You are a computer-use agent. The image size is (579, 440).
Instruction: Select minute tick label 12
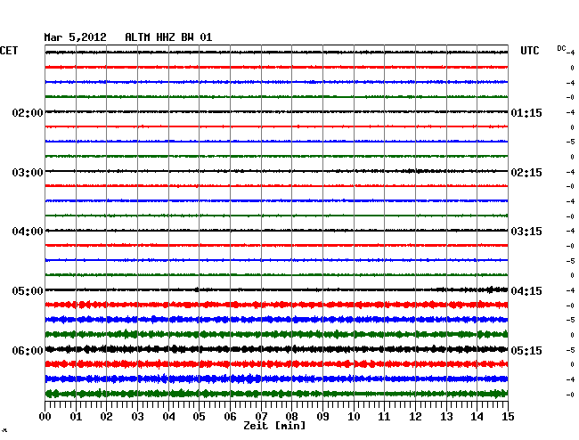coord(415,417)
